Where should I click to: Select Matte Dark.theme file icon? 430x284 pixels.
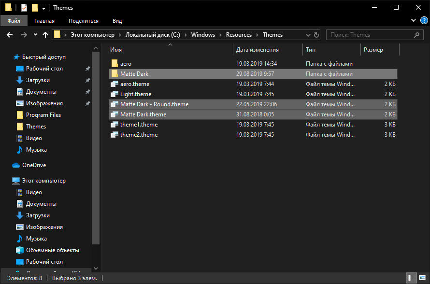pos(115,114)
